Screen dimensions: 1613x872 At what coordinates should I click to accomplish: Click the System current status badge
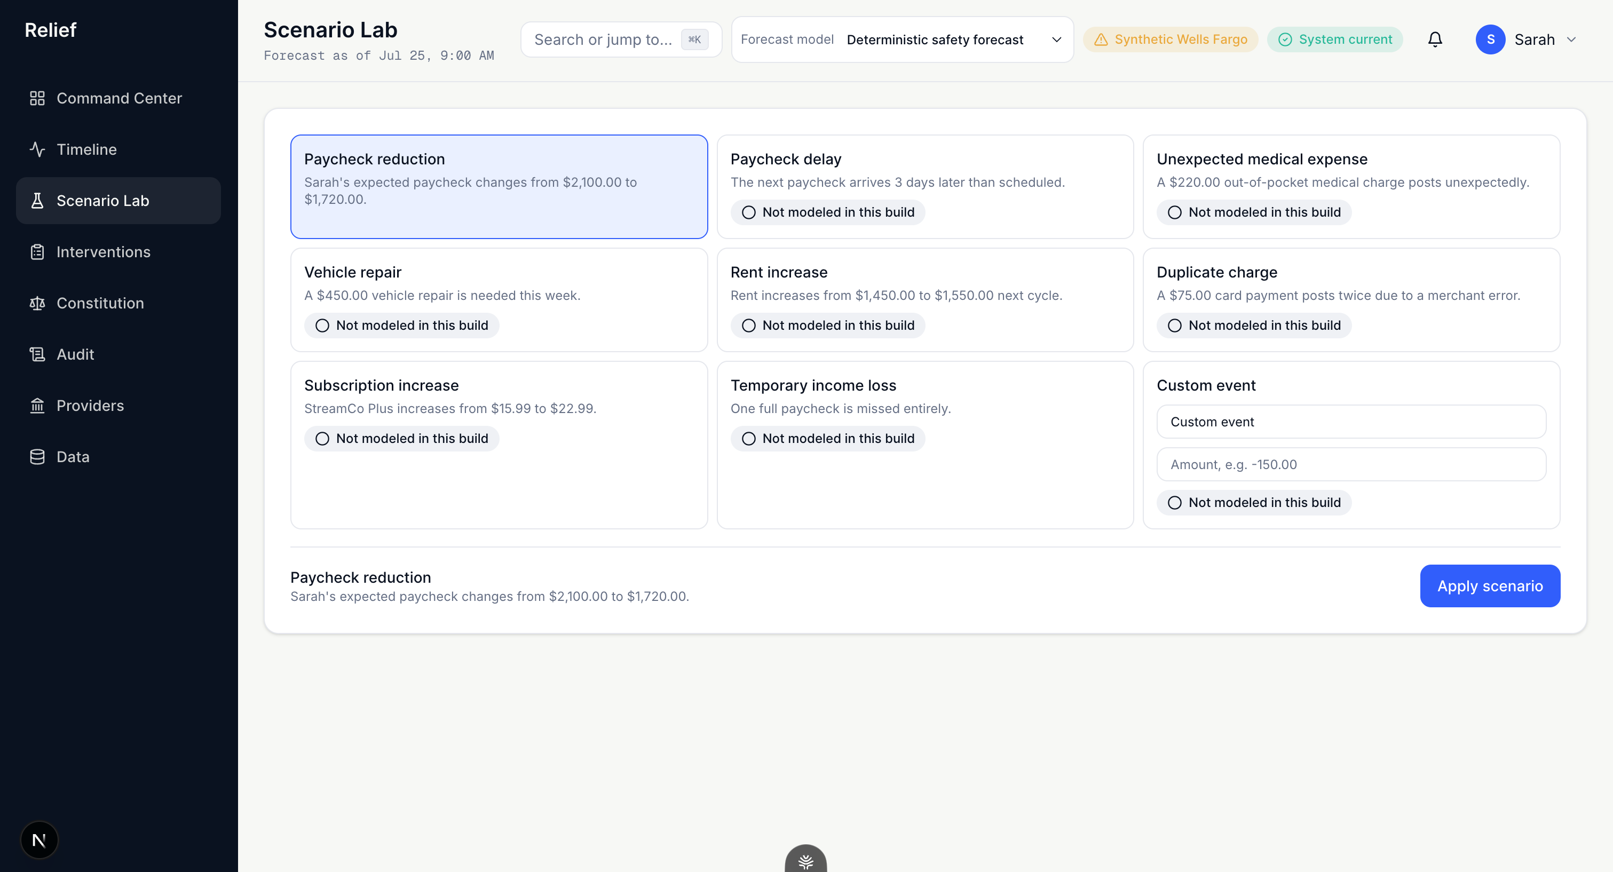[x=1335, y=39]
